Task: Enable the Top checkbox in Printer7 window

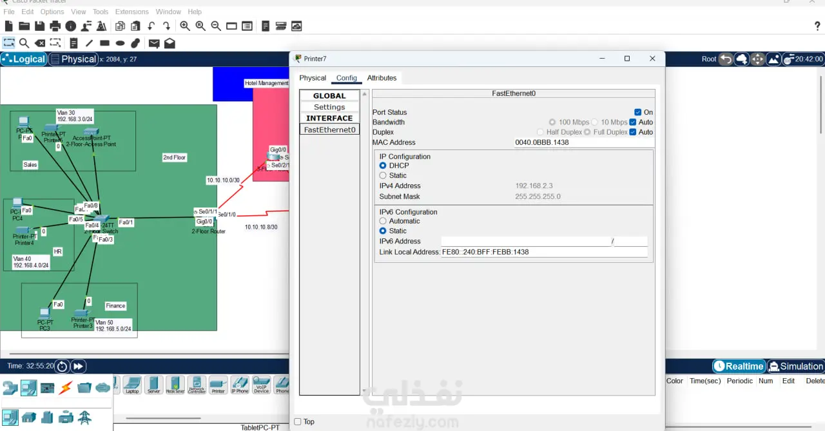Action: pyautogui.click(x=298, y=422)
